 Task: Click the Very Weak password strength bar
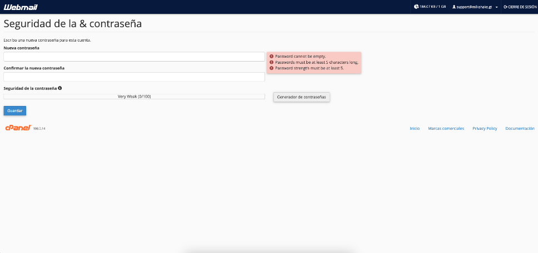[x=134, y=97]
